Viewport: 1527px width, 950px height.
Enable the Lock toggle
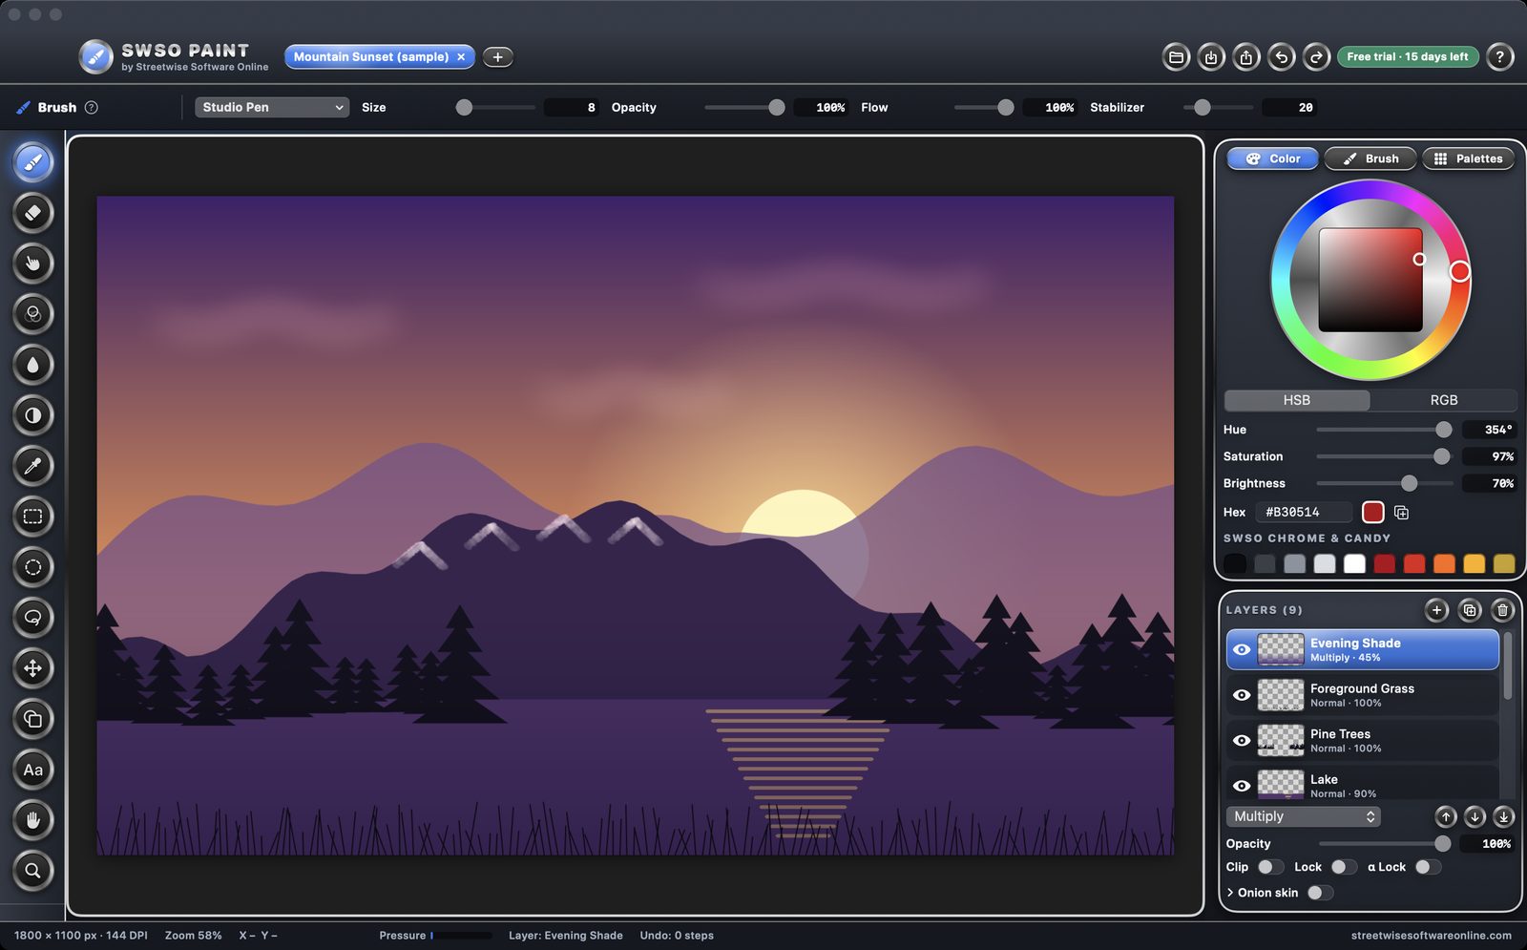point(1344,867)
